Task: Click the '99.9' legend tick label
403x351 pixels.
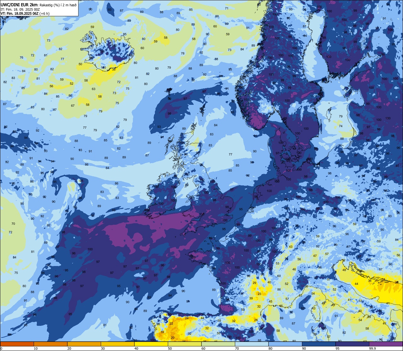Action: point(372,348)
